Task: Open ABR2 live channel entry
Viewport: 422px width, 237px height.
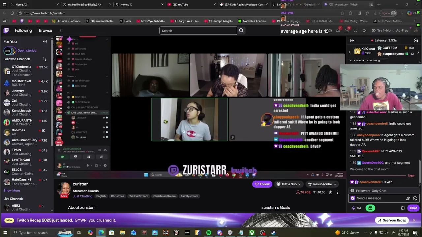Action: tap(26, 207)
